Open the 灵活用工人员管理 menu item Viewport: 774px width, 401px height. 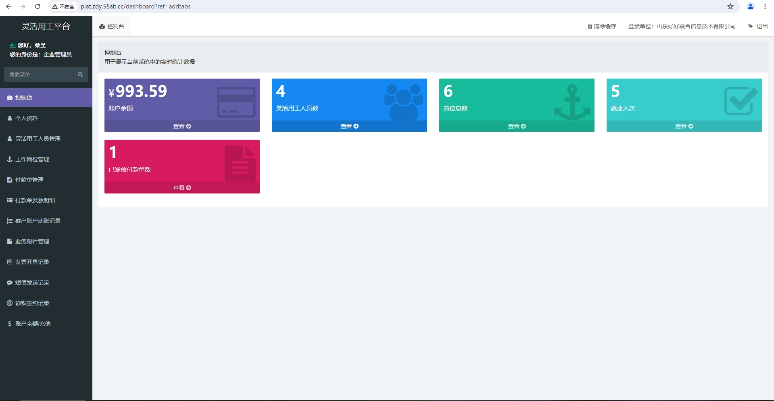tap(38, 139)
